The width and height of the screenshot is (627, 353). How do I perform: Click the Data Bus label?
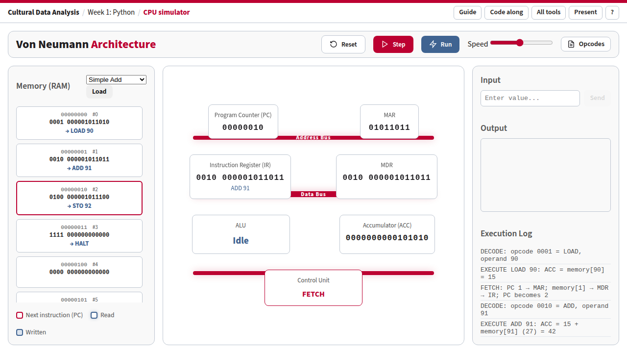coord(313,195)
